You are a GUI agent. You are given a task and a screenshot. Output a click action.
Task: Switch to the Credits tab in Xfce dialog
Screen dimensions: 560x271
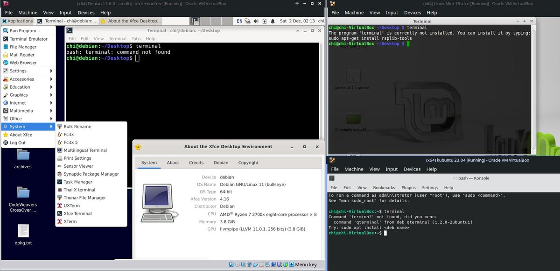tap(196, 163)
